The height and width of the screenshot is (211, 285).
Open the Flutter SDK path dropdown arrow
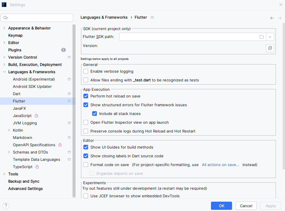[270, 37]
